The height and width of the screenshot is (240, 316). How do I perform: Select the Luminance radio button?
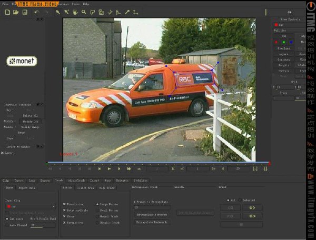(x=7, y=218)
